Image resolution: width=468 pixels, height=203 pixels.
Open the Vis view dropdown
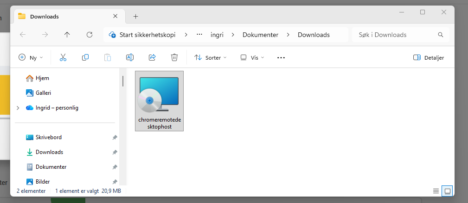[252, 58]
